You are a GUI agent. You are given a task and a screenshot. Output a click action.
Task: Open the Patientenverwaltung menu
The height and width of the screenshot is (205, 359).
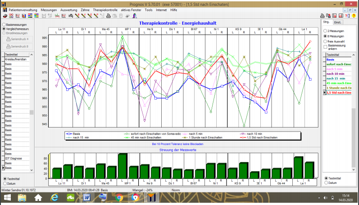tap(23, 9)
